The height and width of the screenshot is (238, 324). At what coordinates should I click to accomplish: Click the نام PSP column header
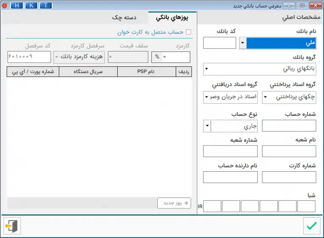pyautogui.click(x=146, y=72)
